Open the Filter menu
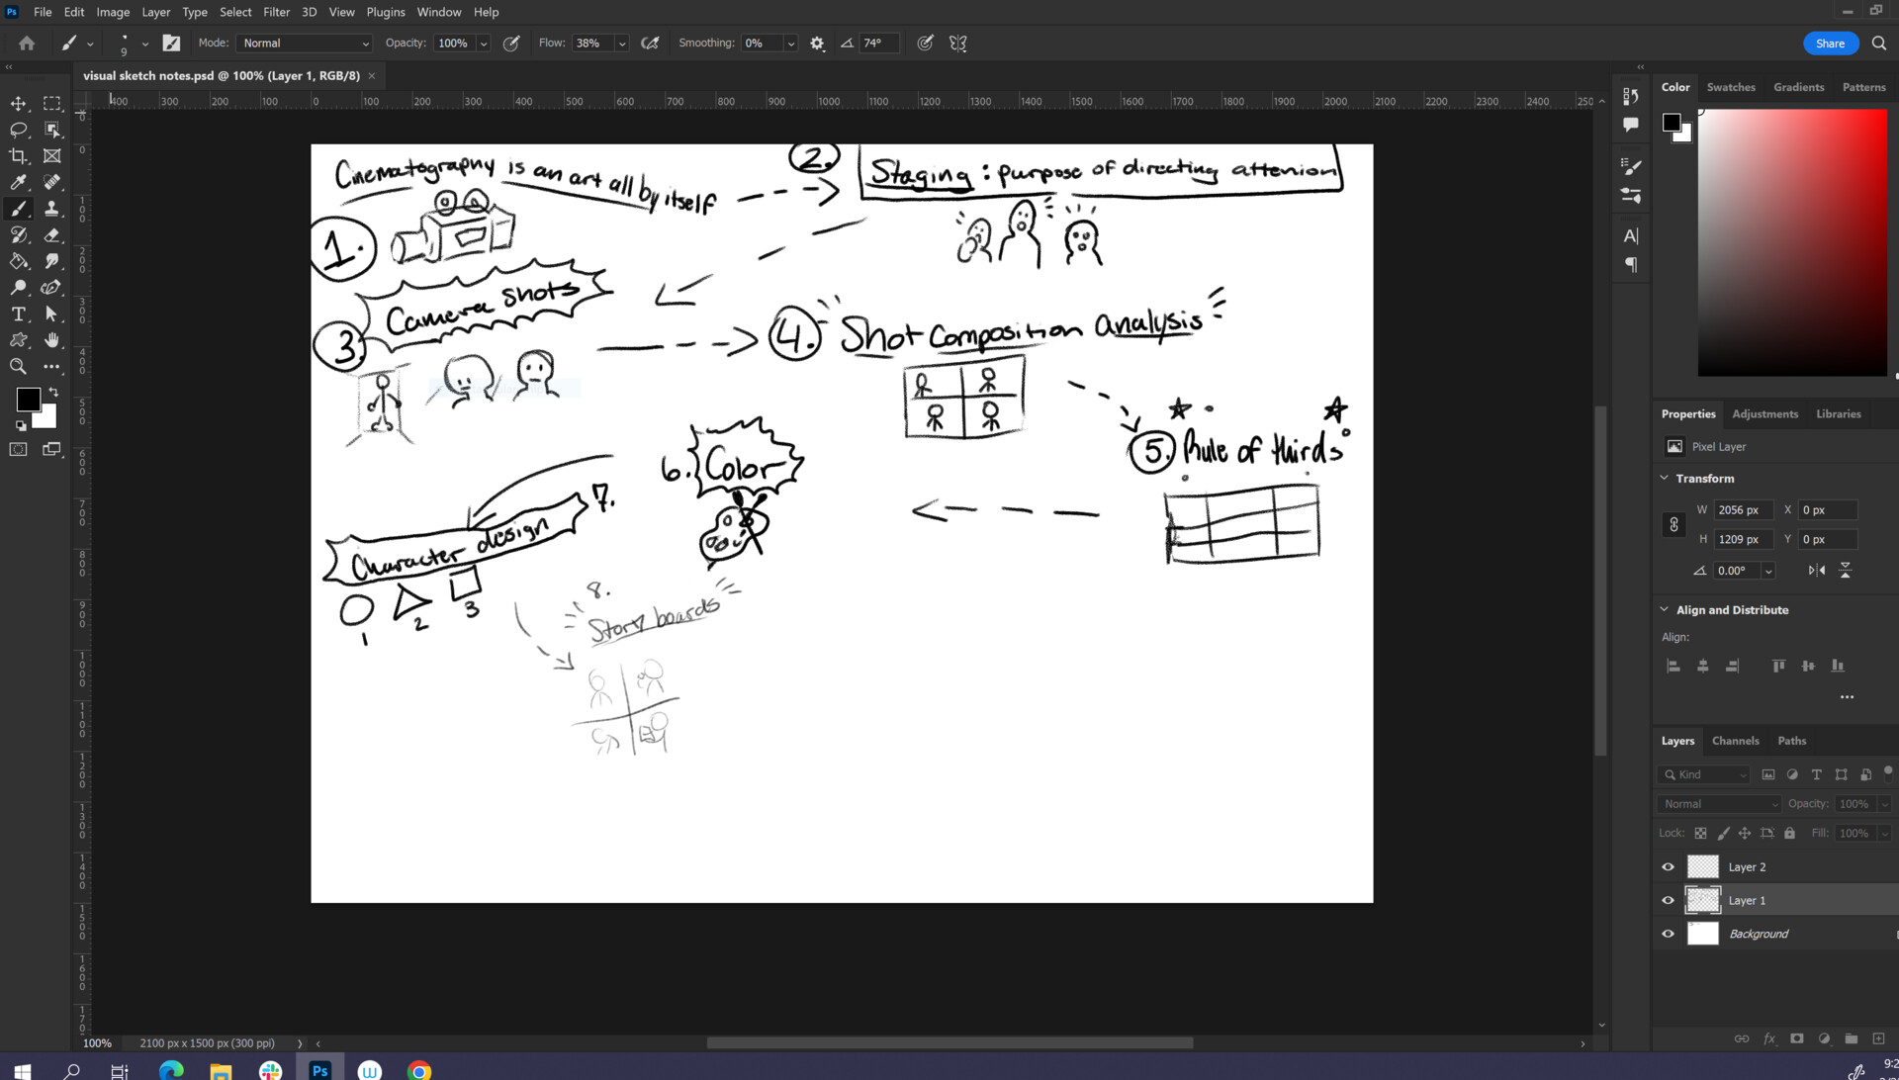This screenshot has width=1899, height=1080. coord(276,12)
